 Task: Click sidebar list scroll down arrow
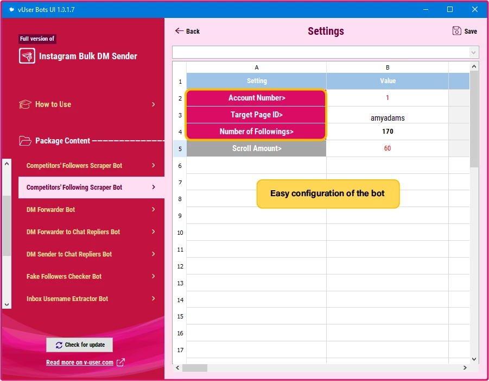(7, 304)
